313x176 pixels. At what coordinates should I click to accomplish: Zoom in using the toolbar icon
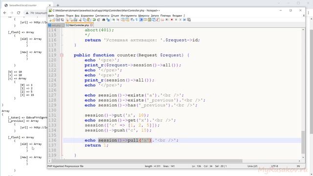click(x=113, y=20)
